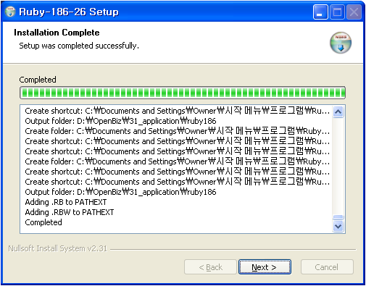This screenshot has width=366, height=286.
Task: Click the NSIS installer logo in header
Action: [x=341, y=43]
